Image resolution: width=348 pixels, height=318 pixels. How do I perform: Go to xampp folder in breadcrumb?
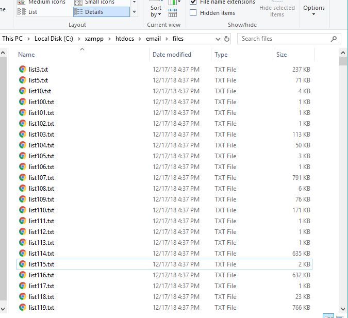click(x=94, y=39)
